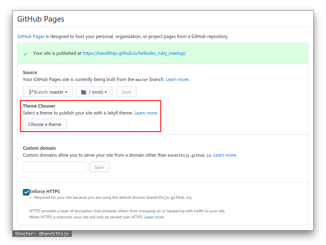Open the Branch: master dropdown
This screenshot has width=326, height=245.
(x=48, y=92)
